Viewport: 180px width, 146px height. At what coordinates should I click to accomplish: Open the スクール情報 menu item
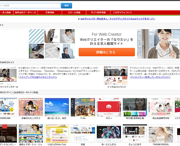click(74, 12)
